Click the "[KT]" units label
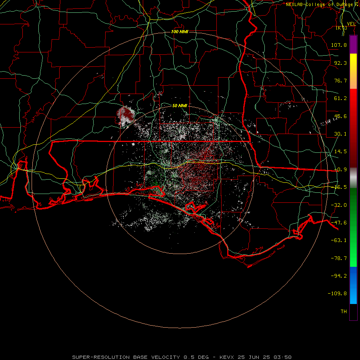Screen dimensions: 360x360 click(x=342, y=28)
